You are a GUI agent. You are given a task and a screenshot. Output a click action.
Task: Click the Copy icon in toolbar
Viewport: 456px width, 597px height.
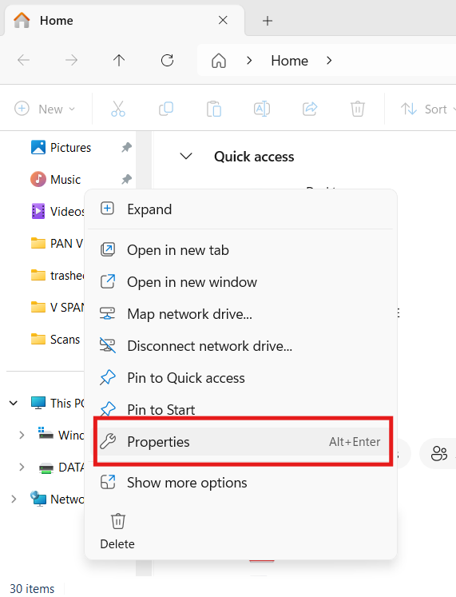[166, 109]
